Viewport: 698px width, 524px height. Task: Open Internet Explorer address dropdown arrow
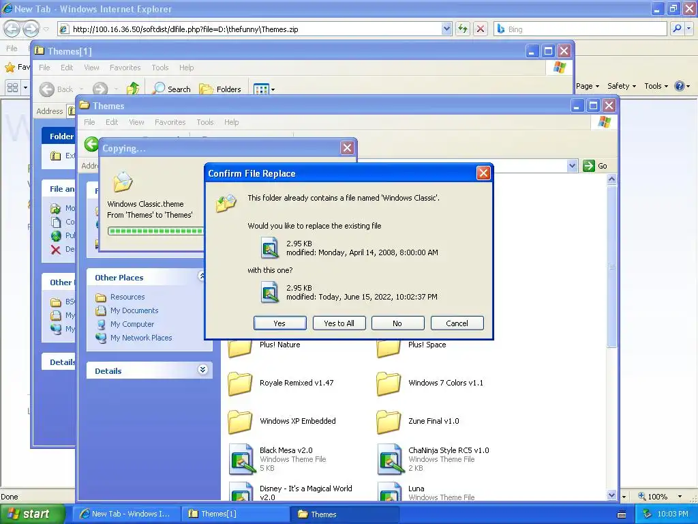pos(447,29)
